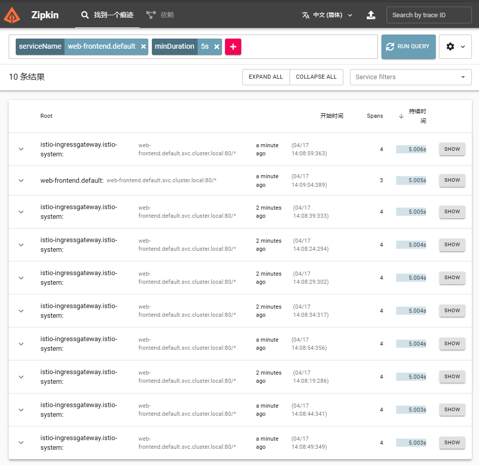Expand trace row started 14:08:39:333
Image resolution: width=479 pixels, height=465 pixels.
(21, 212)
